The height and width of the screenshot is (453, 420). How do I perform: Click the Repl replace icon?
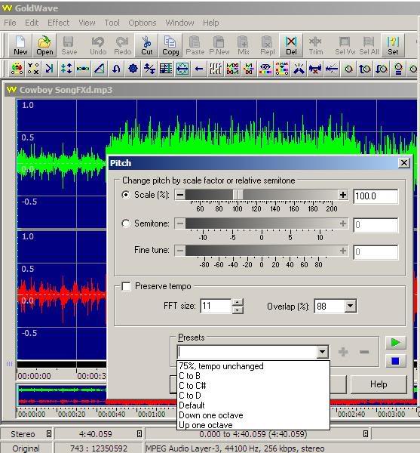(x=268, y=45)
